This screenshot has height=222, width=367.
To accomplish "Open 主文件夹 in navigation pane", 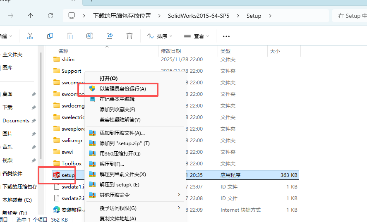I will 12,55.
